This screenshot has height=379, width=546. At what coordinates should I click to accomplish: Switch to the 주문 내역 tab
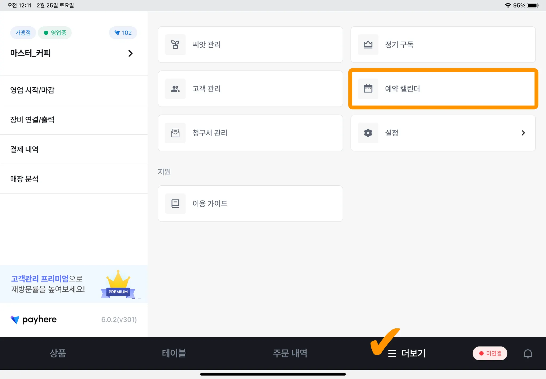(290, 353)
